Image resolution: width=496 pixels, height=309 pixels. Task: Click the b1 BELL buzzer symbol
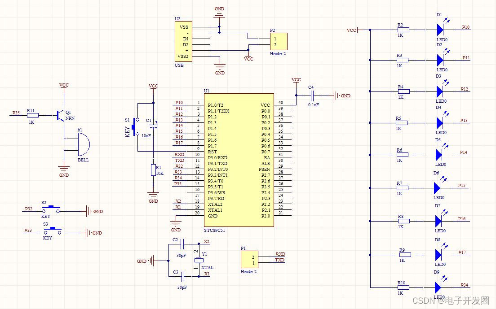click(84, 144)
